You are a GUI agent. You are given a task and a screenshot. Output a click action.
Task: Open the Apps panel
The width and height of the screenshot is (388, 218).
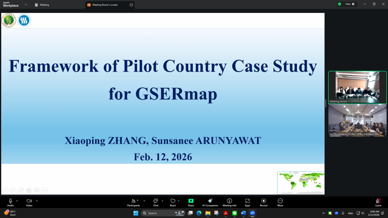(x=247, y=202)
